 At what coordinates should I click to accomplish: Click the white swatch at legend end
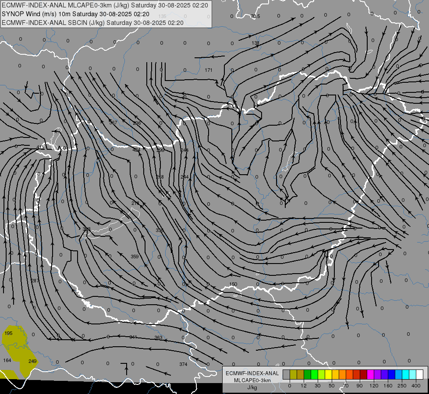coord(419,374)
